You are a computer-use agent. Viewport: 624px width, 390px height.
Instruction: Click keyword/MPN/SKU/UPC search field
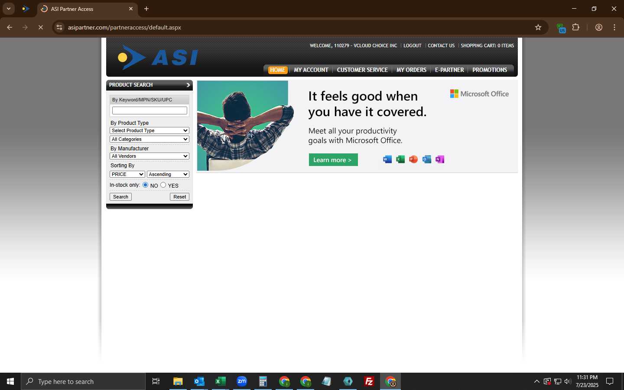pos(149,110)
